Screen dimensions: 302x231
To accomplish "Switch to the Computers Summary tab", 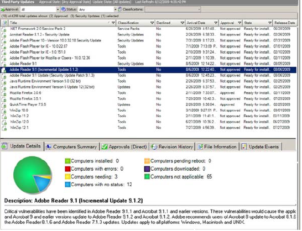I will [x=72, y=147].
